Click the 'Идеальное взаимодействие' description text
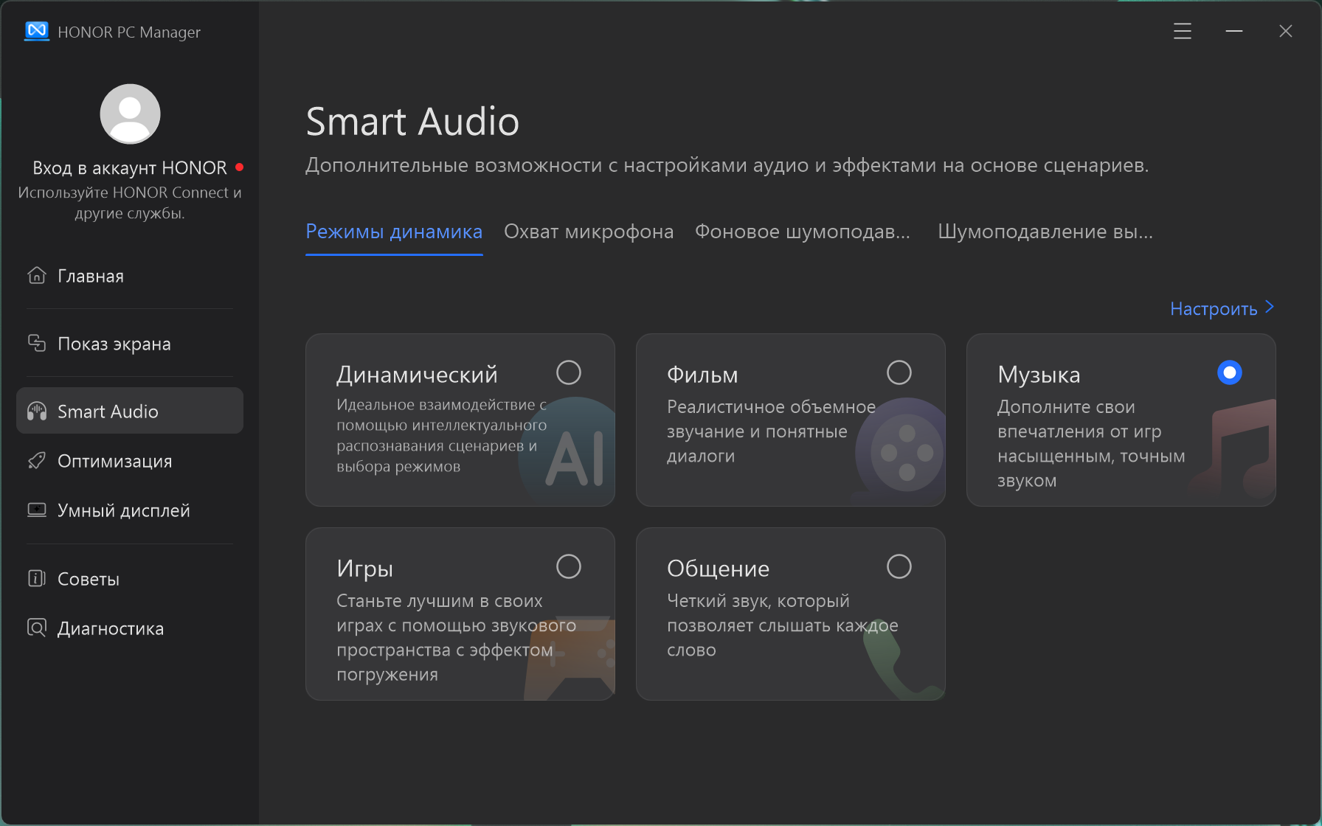Viewport: 1322px width, 826px height. click(x=441, y=435)
